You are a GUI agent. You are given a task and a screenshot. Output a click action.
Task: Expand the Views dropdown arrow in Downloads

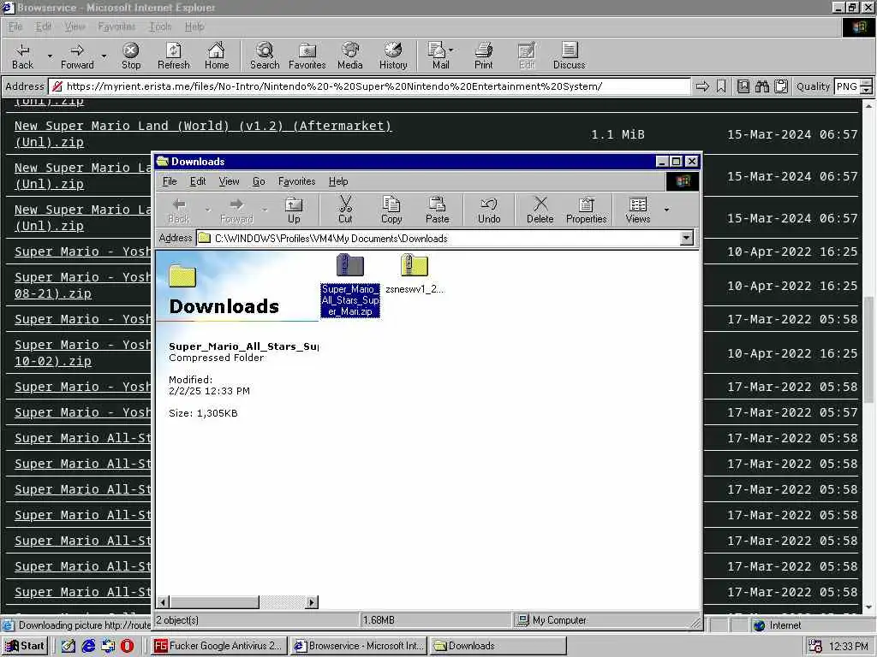click(666, 210)
